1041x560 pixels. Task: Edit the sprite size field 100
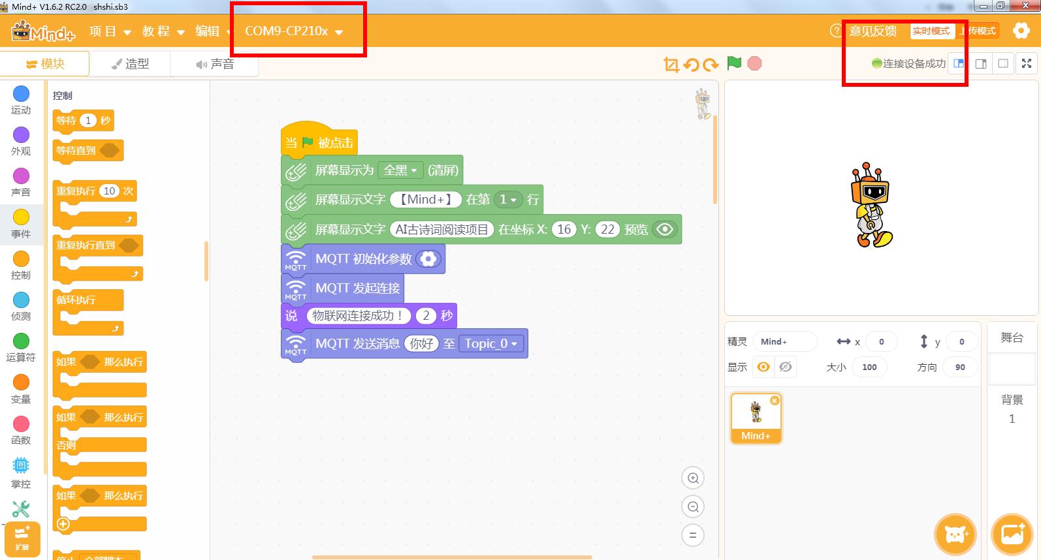[869, 367]
